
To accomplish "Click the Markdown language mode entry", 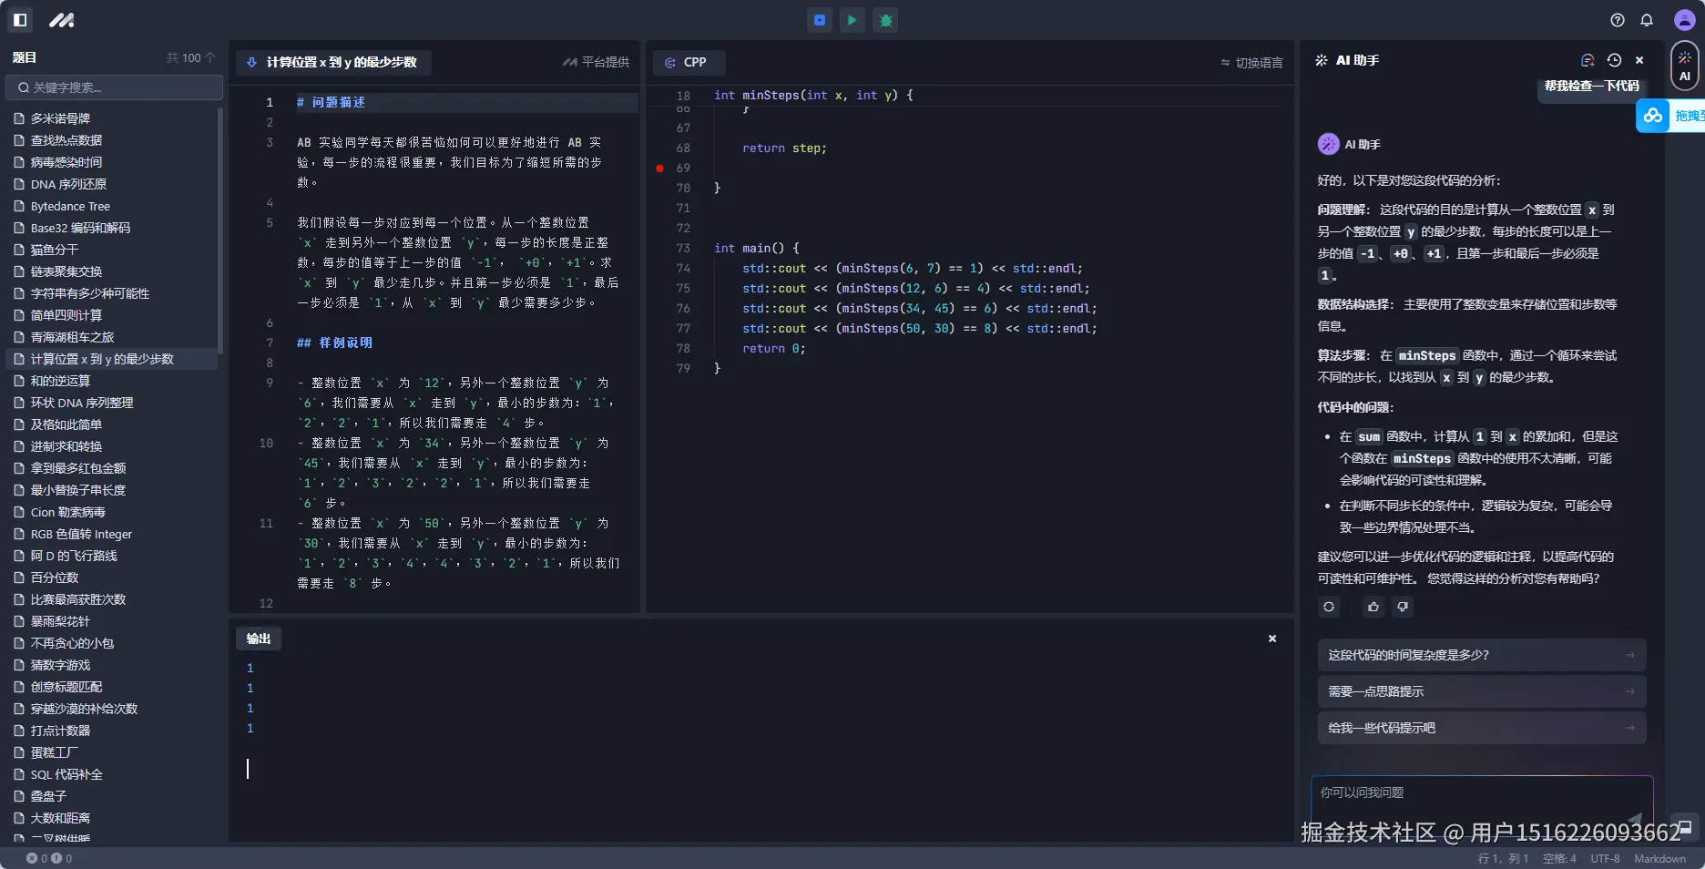I will [x=1659, y=858].
